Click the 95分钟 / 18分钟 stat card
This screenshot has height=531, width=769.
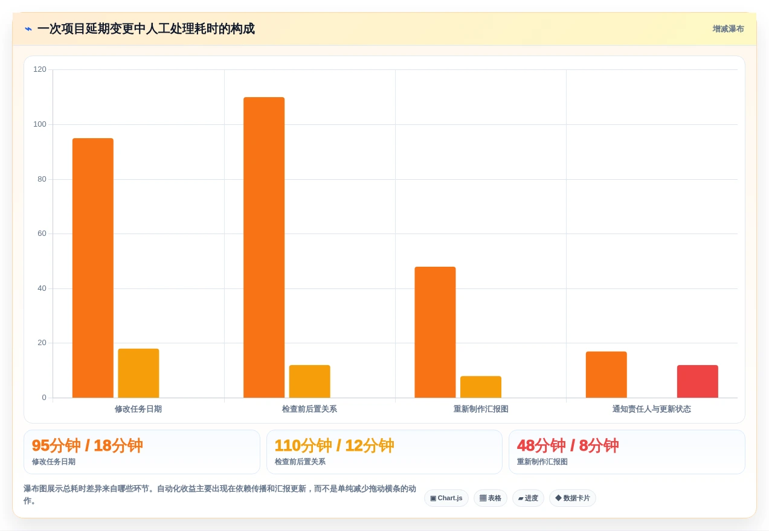pyautogui.click(x=142, y=452)
